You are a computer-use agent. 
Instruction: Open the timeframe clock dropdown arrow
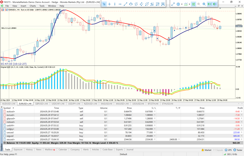tap(181, 4)
